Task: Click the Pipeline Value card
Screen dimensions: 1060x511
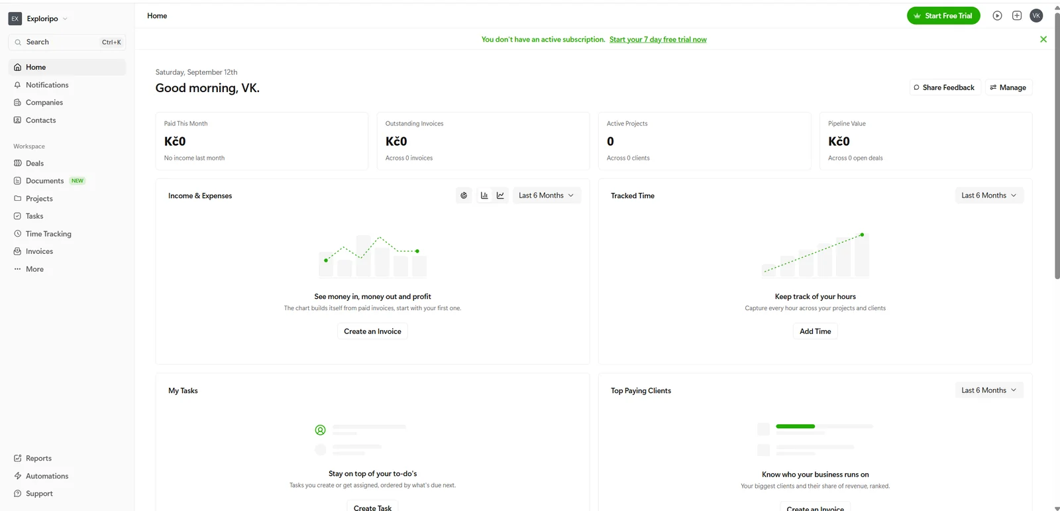Action: click(x=926, y=141)
